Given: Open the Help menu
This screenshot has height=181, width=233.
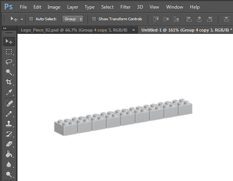Looking at the screenshot, I should (195, 7).
